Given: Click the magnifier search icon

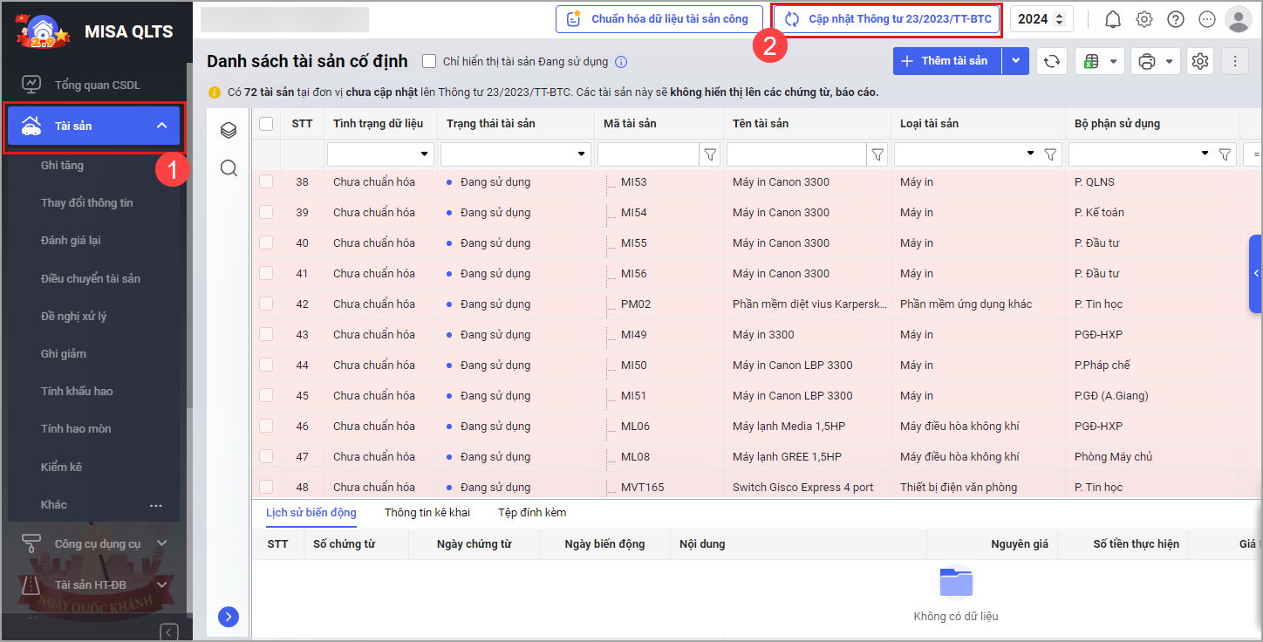Looking at the screenshot, I should coord(229,167).
